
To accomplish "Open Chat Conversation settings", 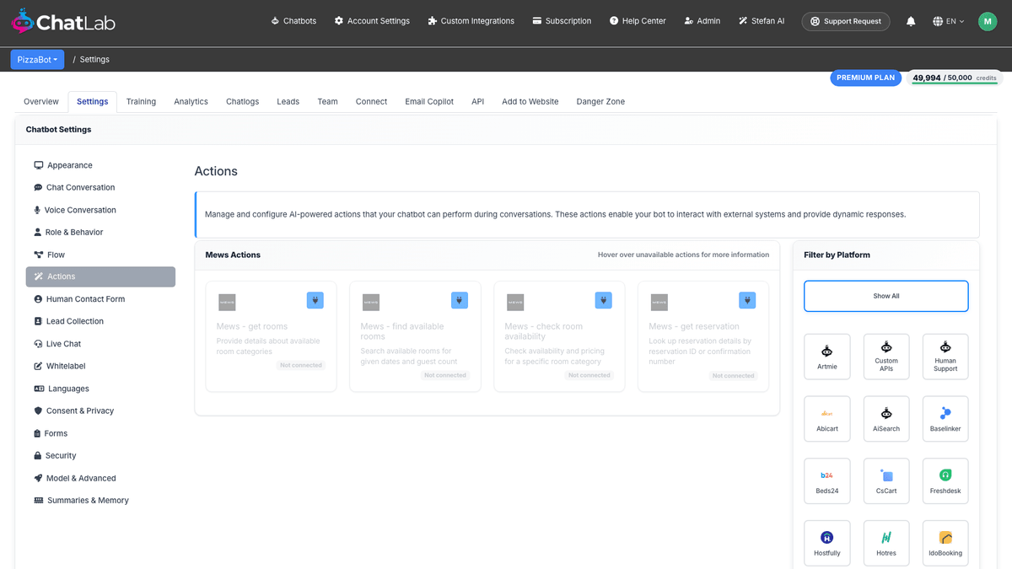I will (x=100, y=187).
